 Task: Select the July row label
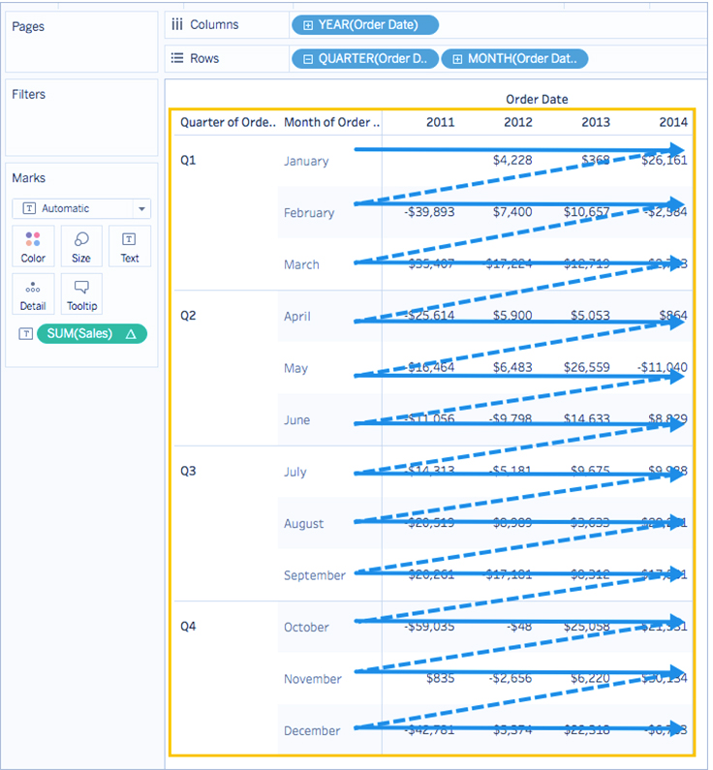295,473
